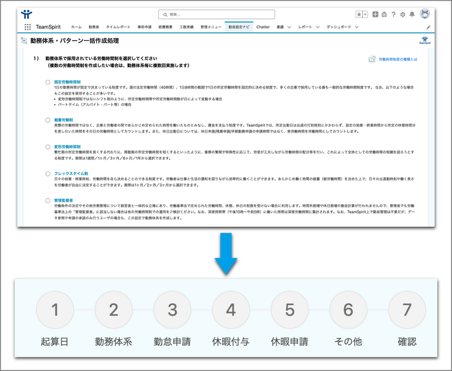This screenshot has width=452, height=371.
Task: Open the タイムレポート tab
Action: [118, 27]
